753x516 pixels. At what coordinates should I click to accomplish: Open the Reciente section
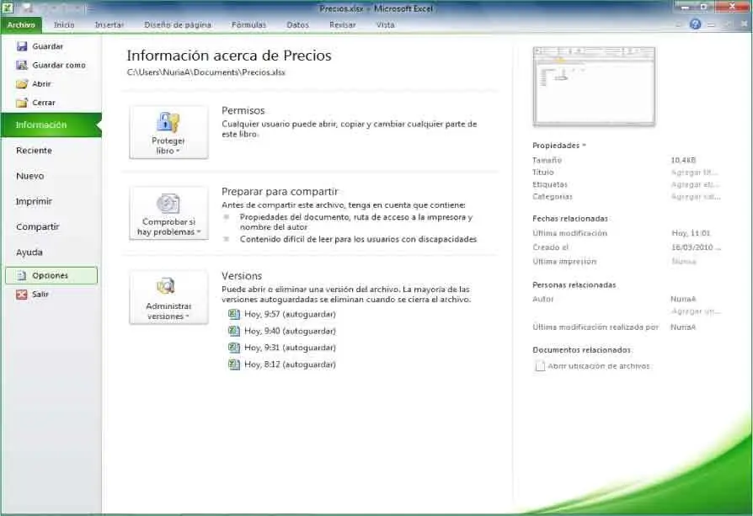(x=34, y=151)
